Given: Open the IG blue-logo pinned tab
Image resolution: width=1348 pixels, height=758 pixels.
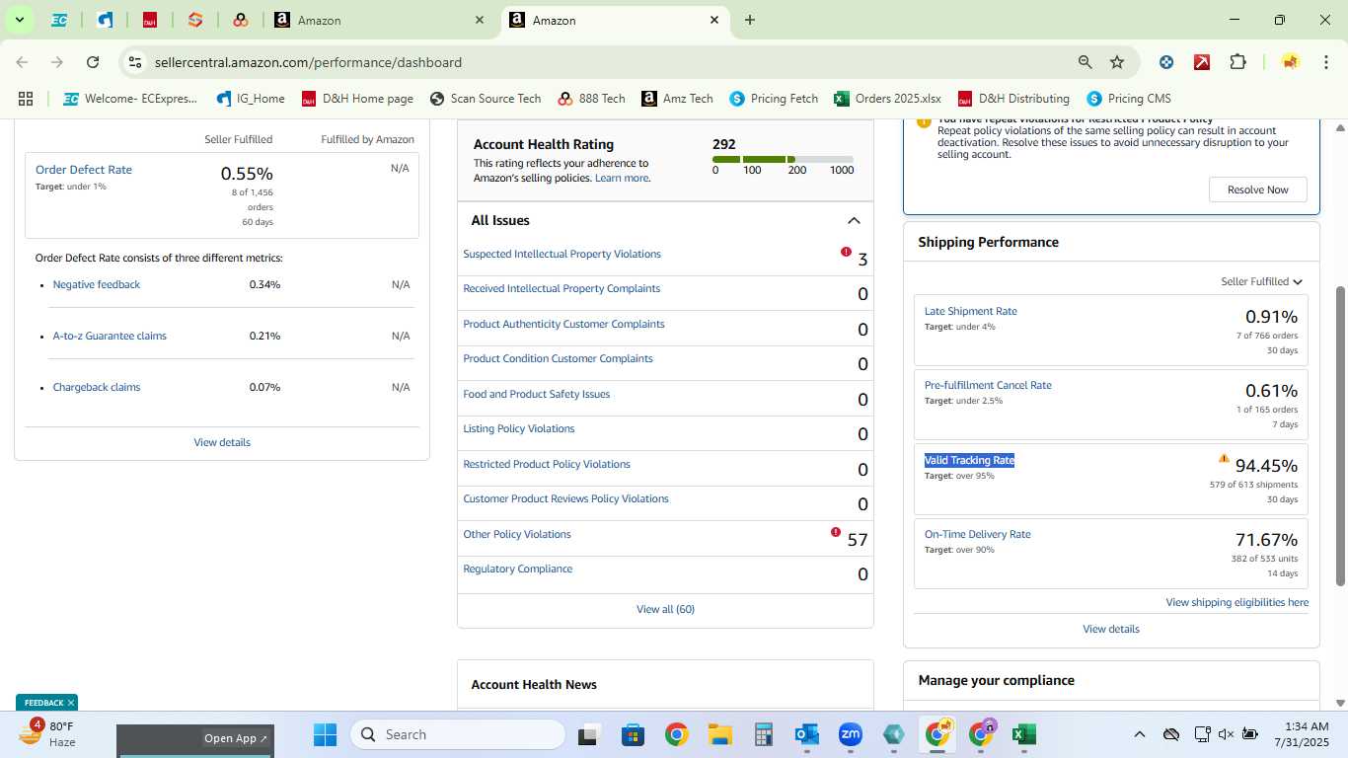Looking at the screenshot, I should point(105,20).
